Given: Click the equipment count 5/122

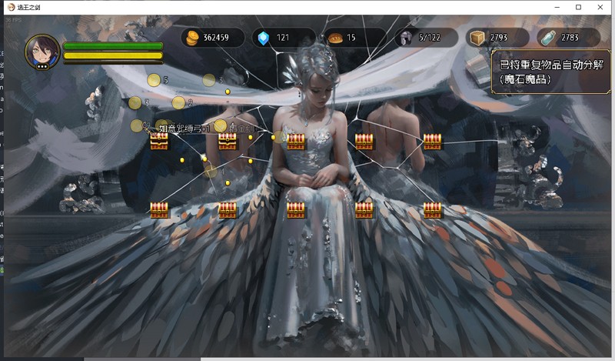Looking at the screenshot, I should point(430,38).
